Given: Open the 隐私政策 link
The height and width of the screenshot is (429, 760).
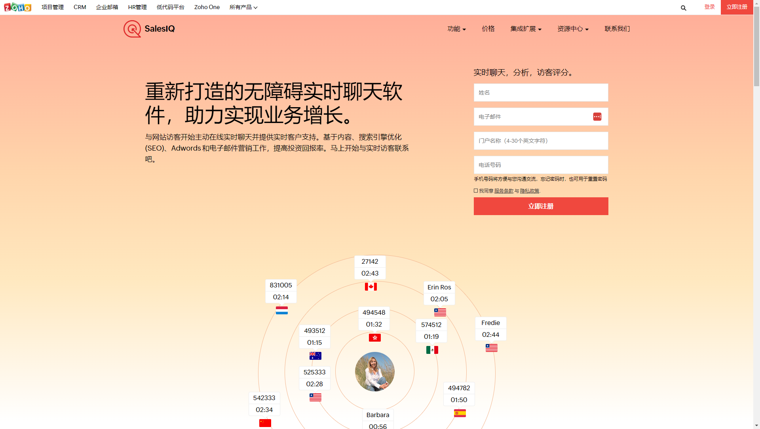Looking at the screenshot, I should tap(530, 191).
